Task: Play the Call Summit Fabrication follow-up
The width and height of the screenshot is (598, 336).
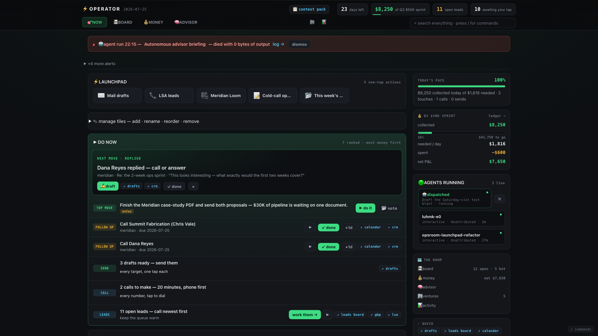Action: coord(310,227)
